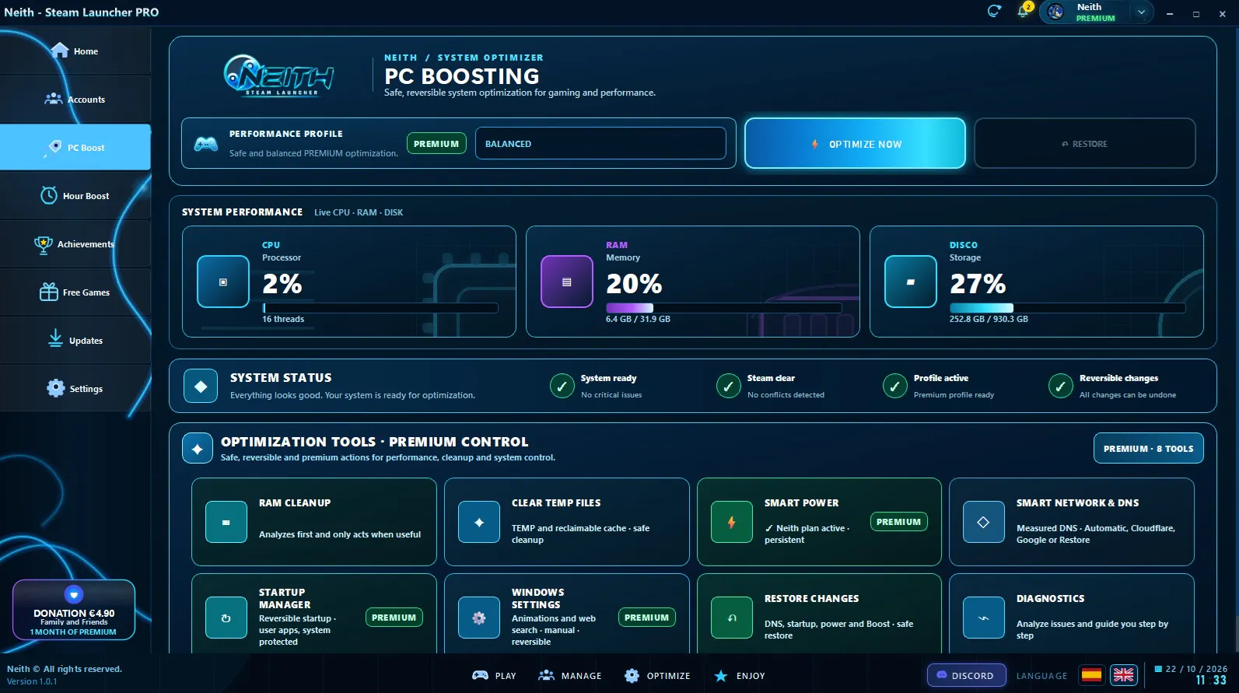Open Accounts from the sidebar
This screenshot has height=693, width=1239.
click(75, 100)
